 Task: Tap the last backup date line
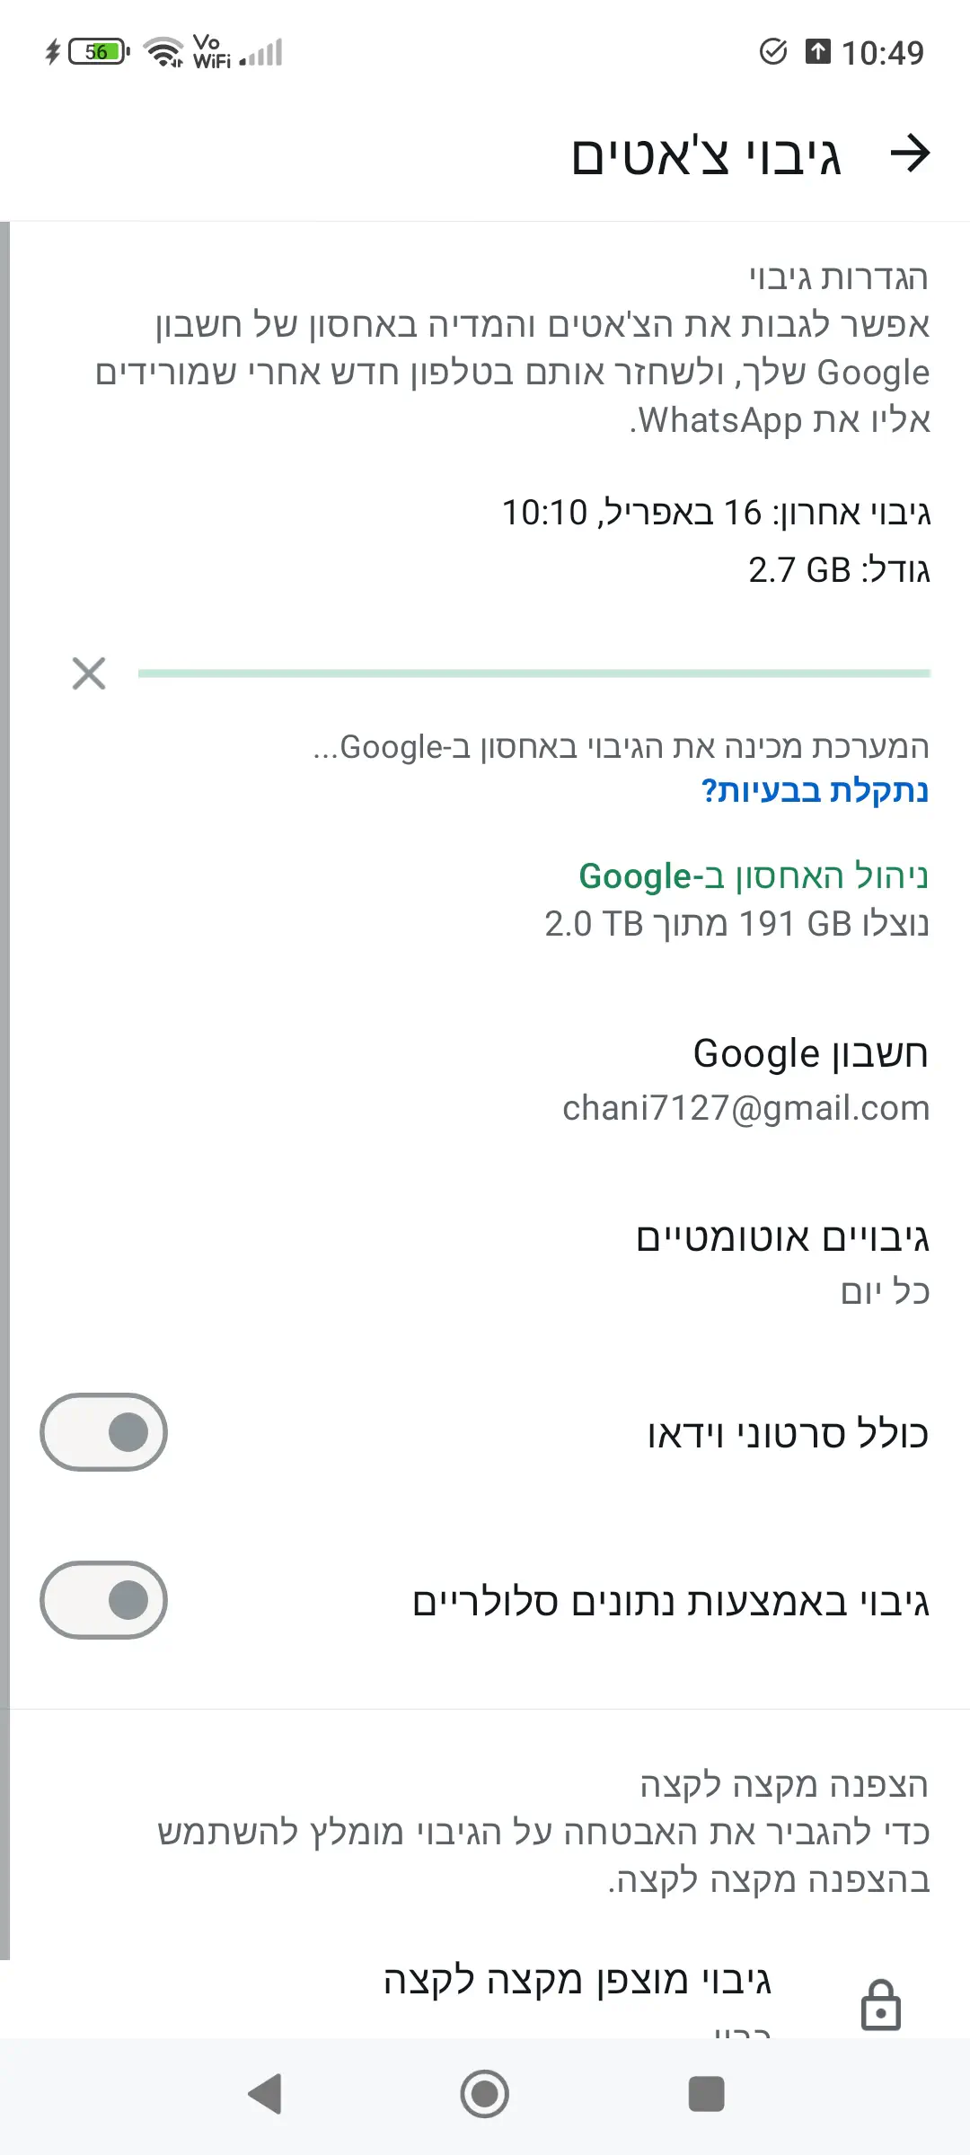tap(716, 513)
